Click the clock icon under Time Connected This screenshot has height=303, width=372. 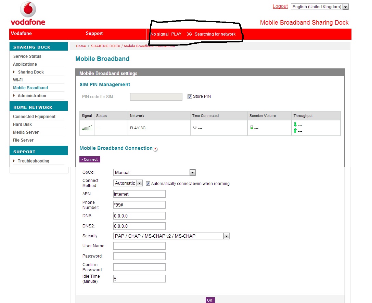(x=195, y=127)
